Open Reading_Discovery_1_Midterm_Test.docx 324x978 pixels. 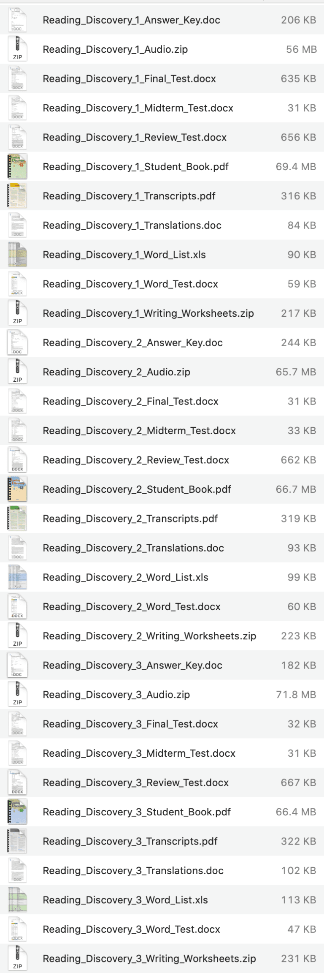coord(139,108)
